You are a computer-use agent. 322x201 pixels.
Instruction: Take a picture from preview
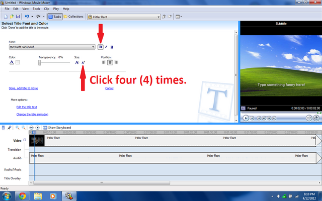click(x=316, y=118)
